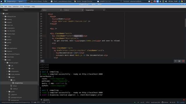The height and width of the screenshot is (104, 186).
Task: Click the notification bell in system tray
Action: pyautogui.click(x=149, y=1)
